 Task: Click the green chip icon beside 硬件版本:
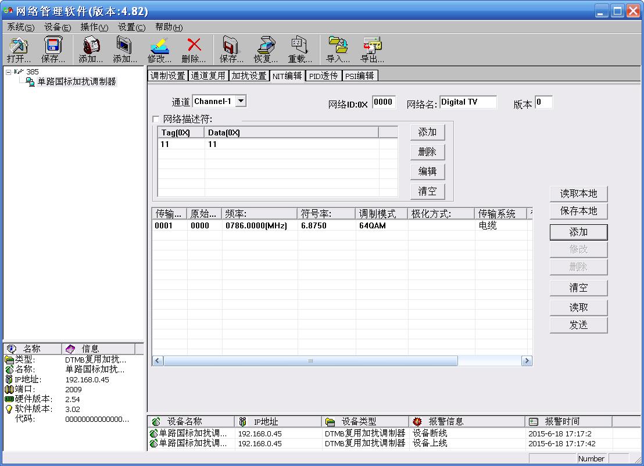(x=9, y=399)
